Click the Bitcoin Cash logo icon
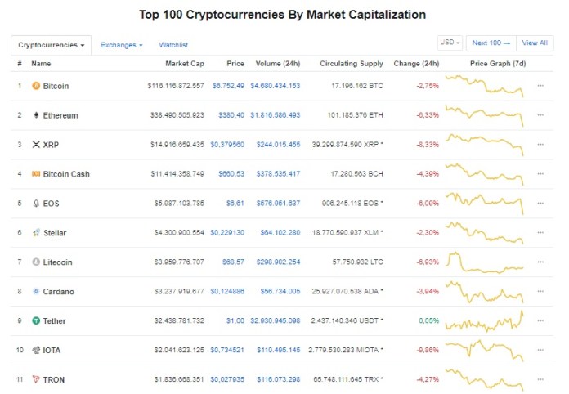The height and width of the screenshot is (394, 569). coord(36,174)
